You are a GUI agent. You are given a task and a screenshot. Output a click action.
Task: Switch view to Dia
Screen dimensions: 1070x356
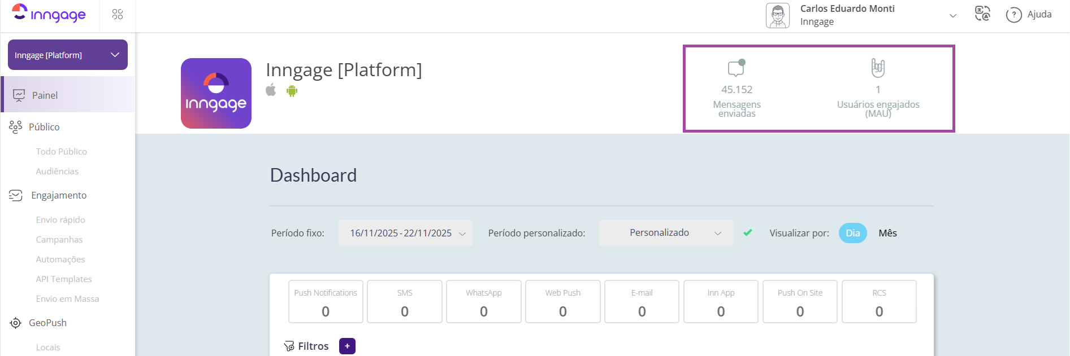click(852, 233)
